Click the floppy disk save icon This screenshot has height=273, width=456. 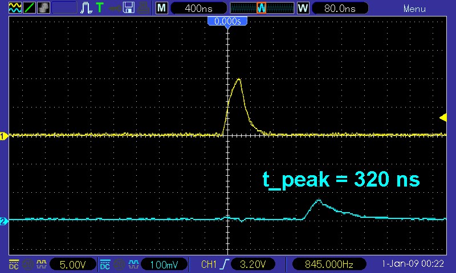point(129,8)
